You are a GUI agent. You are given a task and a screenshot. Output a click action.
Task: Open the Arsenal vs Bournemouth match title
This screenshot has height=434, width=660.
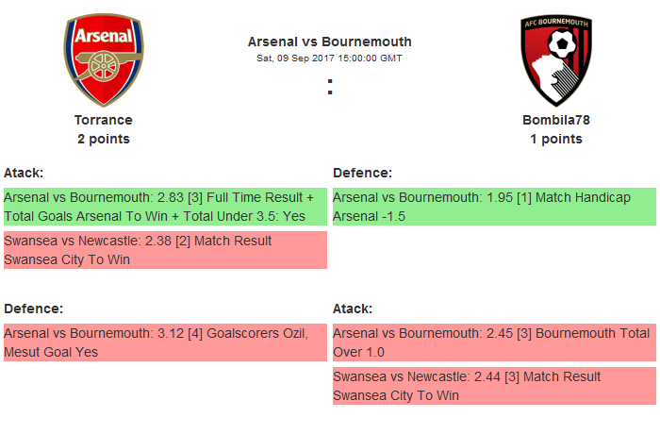click(329, 42)
